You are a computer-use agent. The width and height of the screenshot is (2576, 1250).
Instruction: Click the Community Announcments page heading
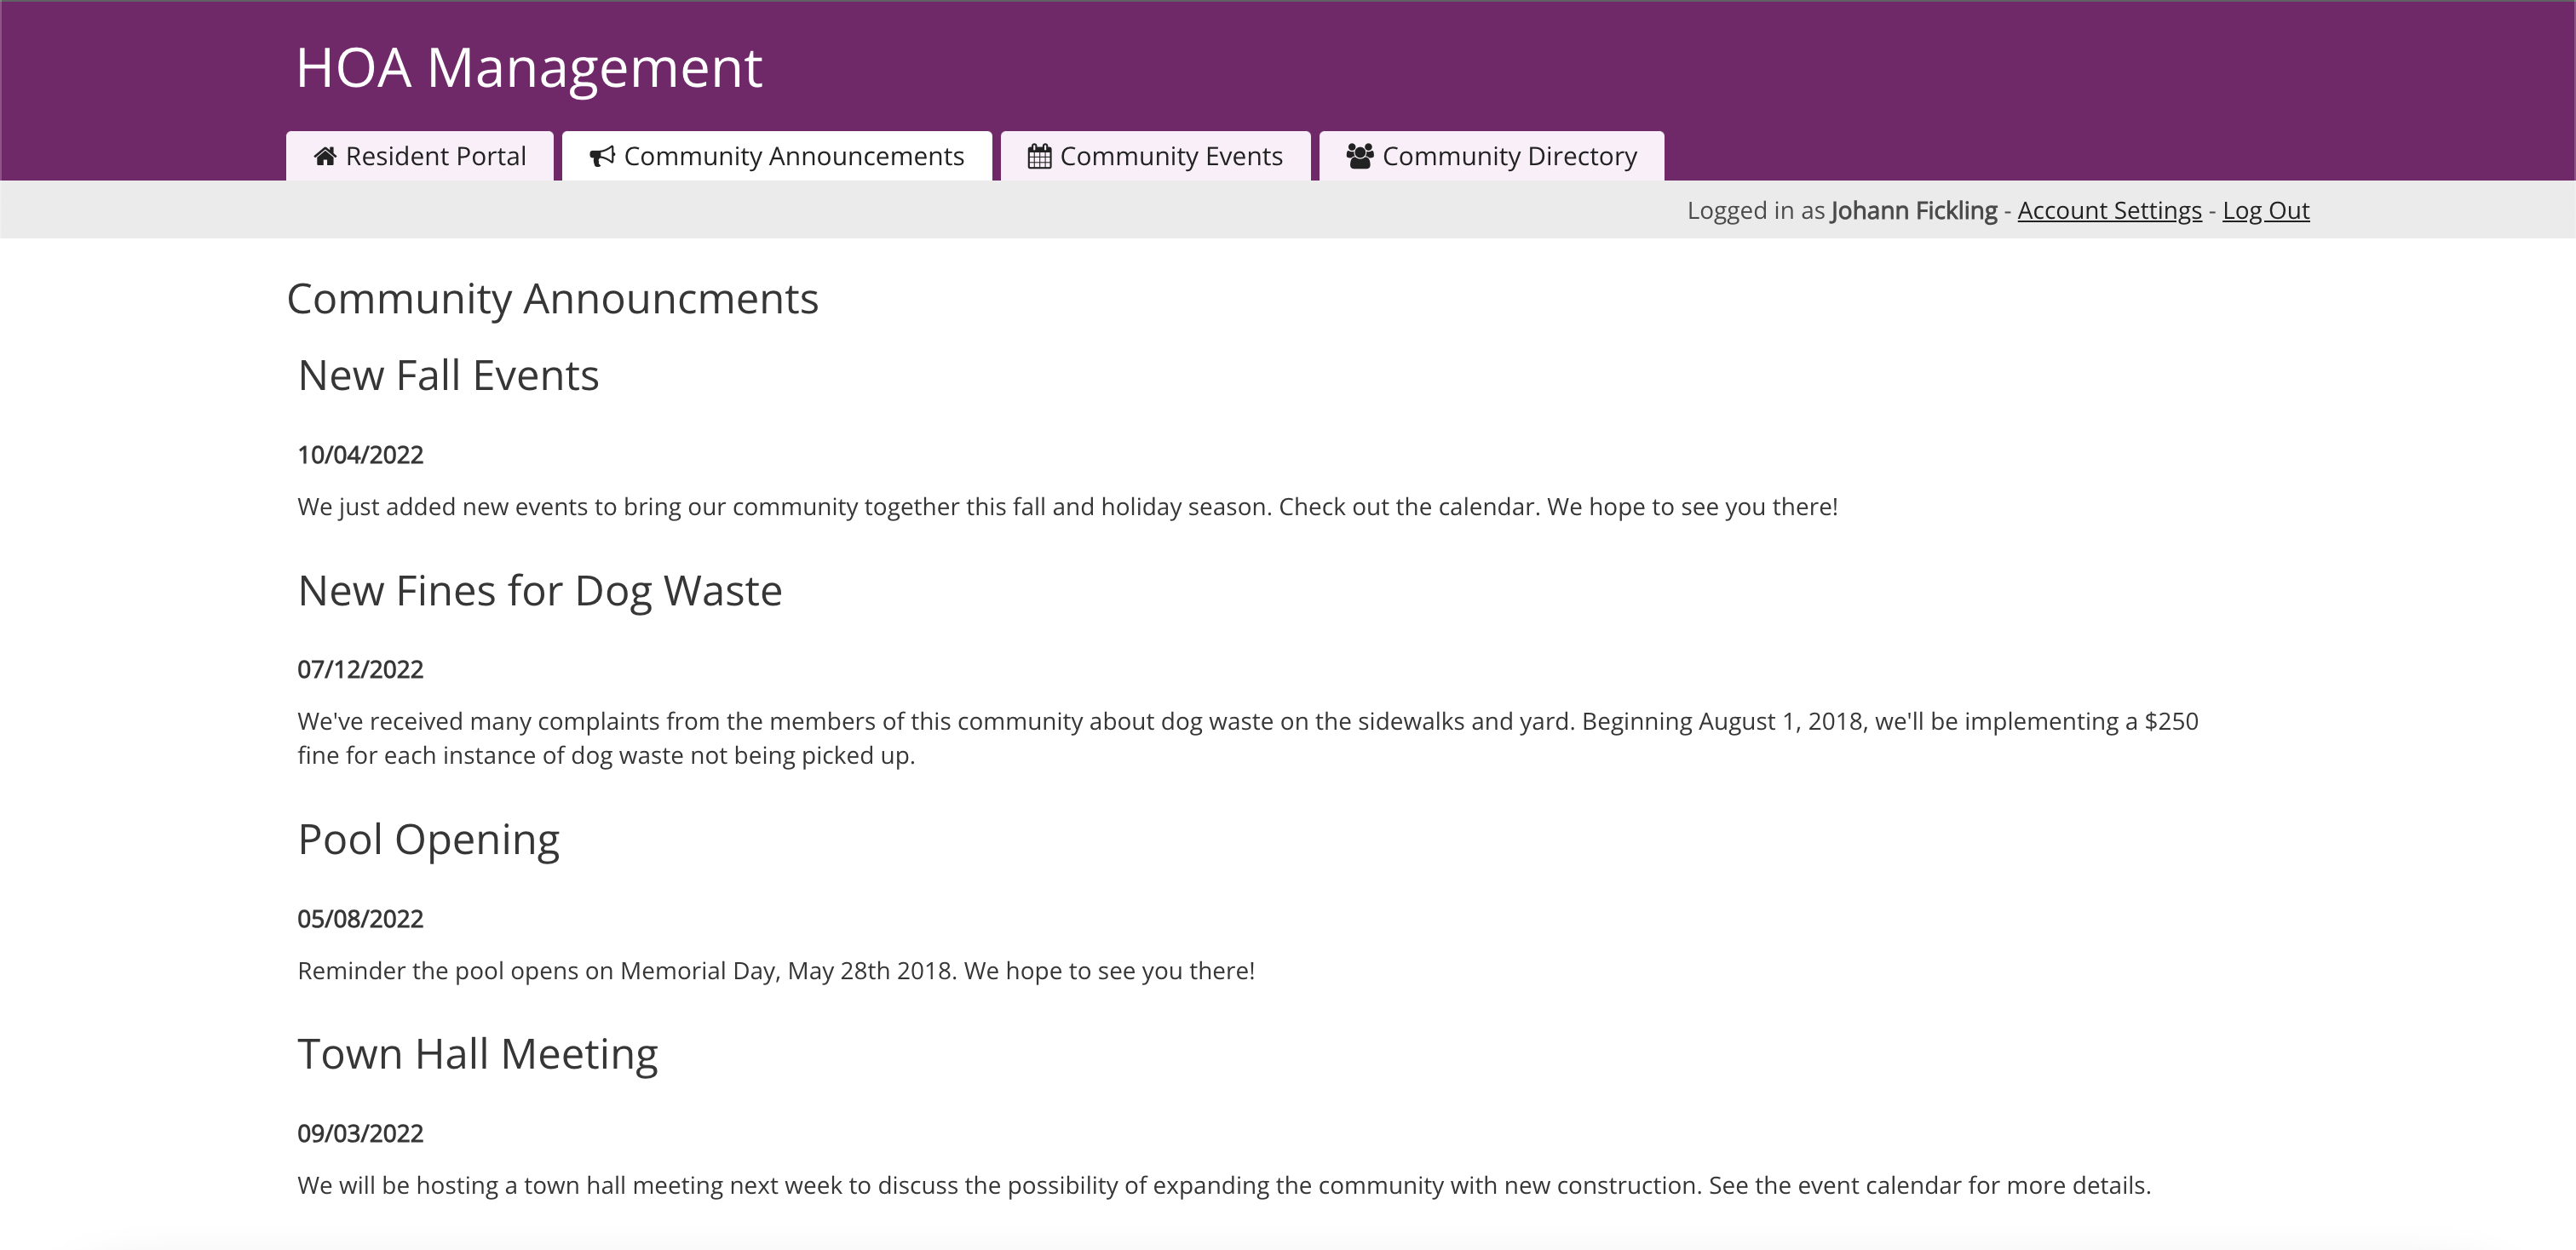pos(552,299)
